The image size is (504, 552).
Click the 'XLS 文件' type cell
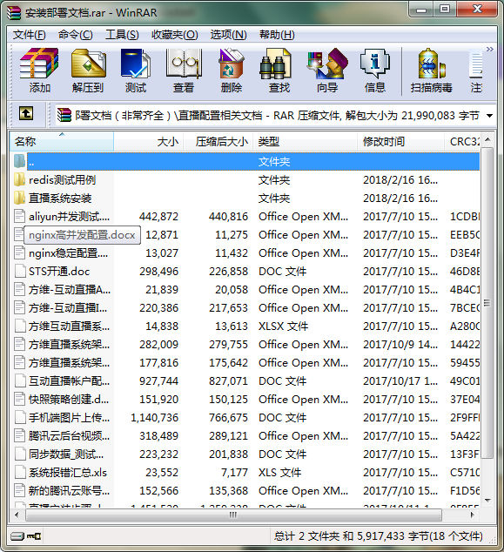click(x=279, y=473)
